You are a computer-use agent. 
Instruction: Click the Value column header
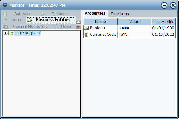pos(134,22)
